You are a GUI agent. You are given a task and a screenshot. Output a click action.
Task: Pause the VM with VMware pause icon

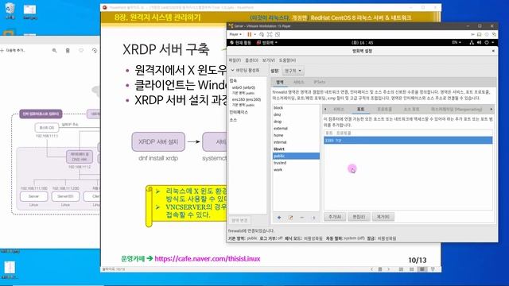249,34
